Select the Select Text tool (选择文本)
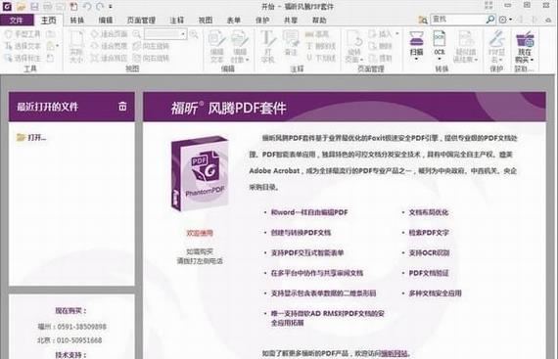The height and width of the screenshot is (359, 558). click(x=23, y=46)
